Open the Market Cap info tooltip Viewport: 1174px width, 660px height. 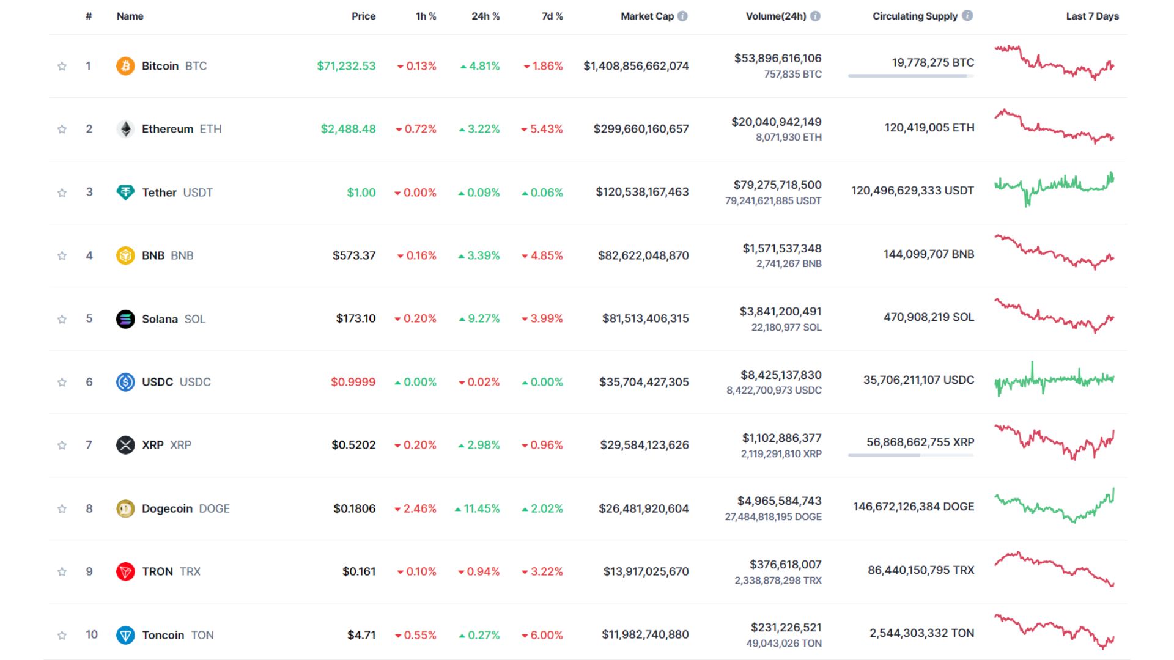click(x=682, y=16)
